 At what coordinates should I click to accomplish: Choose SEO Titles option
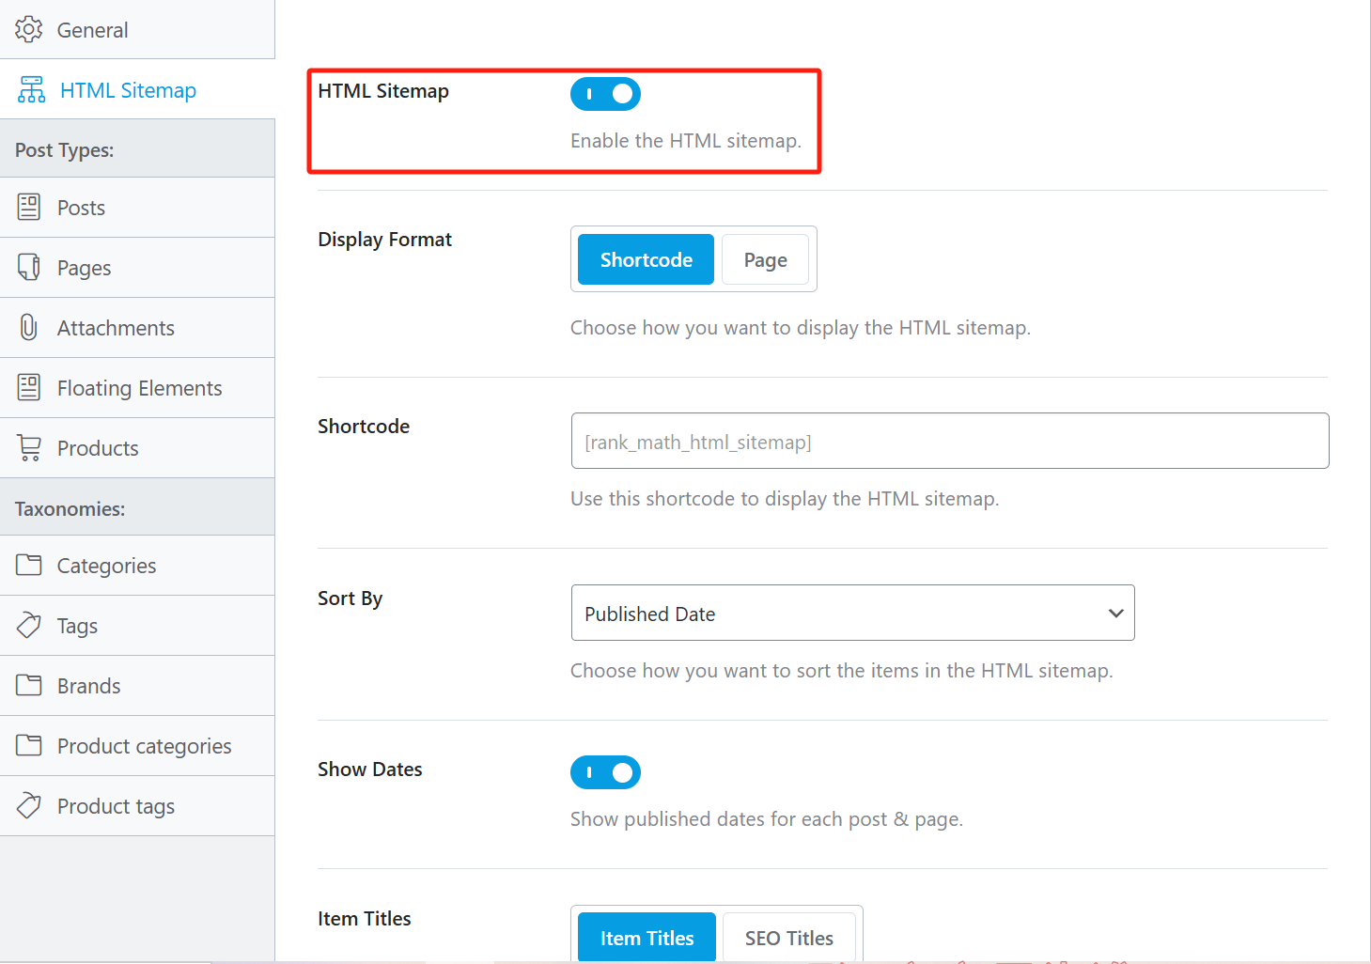click(788, 938)
